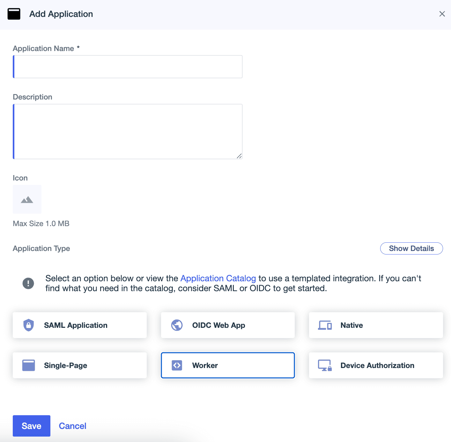Expand Show Details for application types
This screenshot has height=442, width=451.
click(x=411, y=248)
